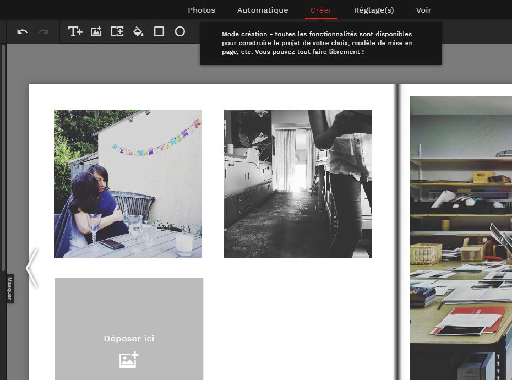Select the black and white hallway photo
The width and height of the screenshot is (512, 380).
(x=298, y=183)
